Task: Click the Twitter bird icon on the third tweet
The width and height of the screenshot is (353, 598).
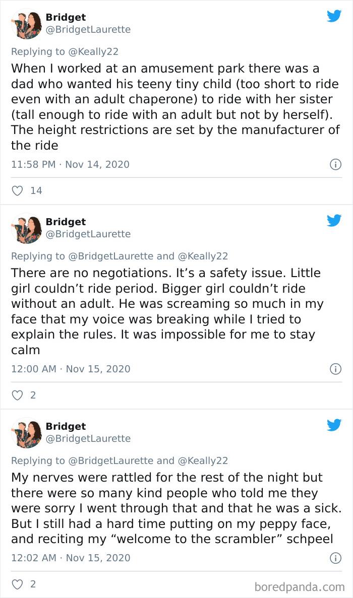Action: coord(334,425)
